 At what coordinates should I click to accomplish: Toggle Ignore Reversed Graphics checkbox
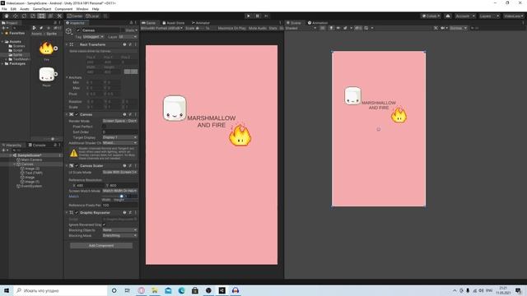pyautogui.click(x=104, y=224)
